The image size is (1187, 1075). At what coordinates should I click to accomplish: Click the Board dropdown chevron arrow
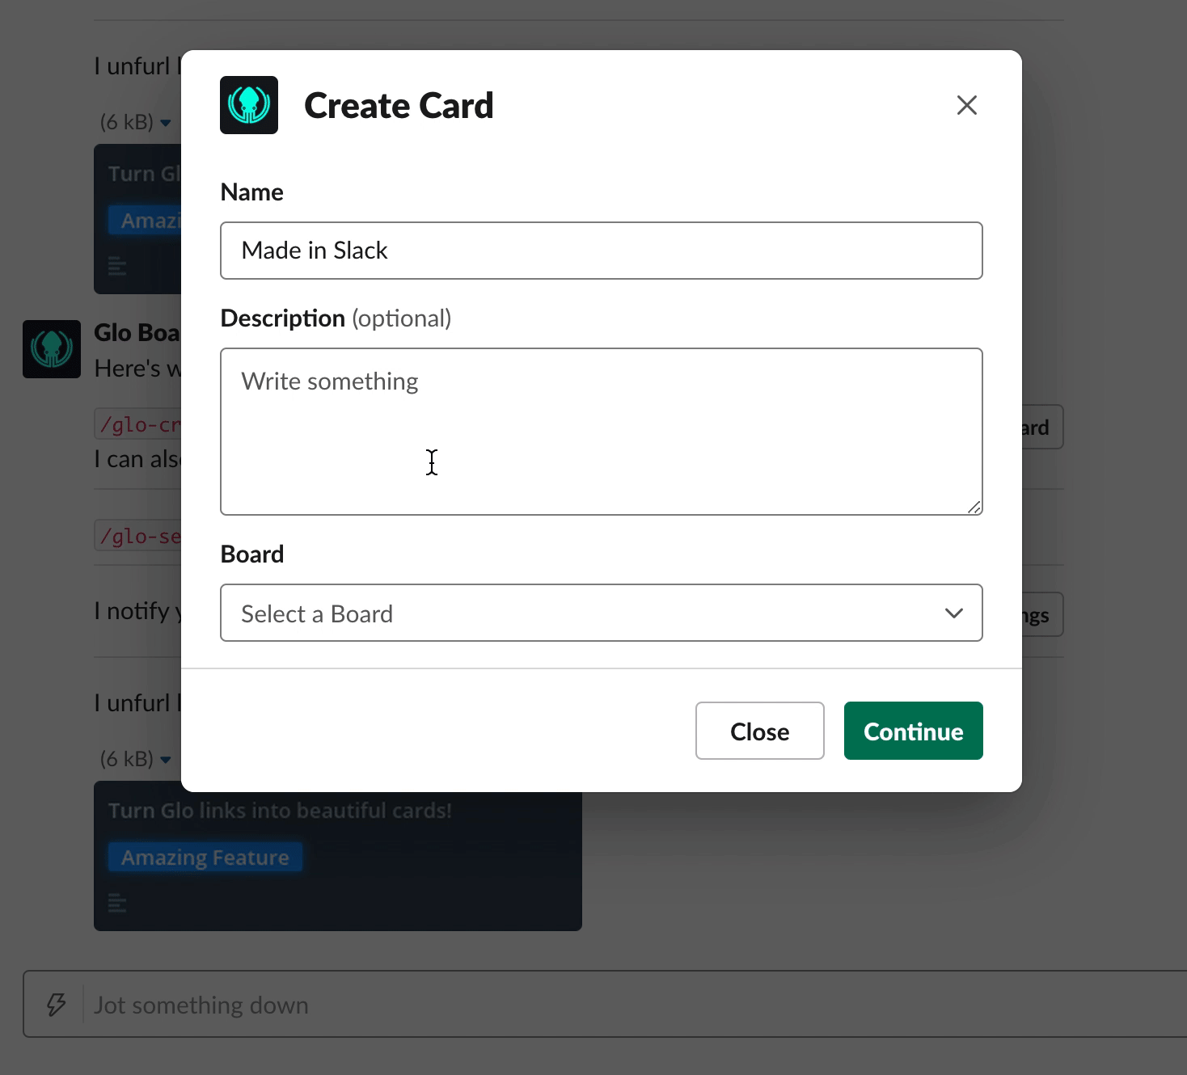[954, 613]
